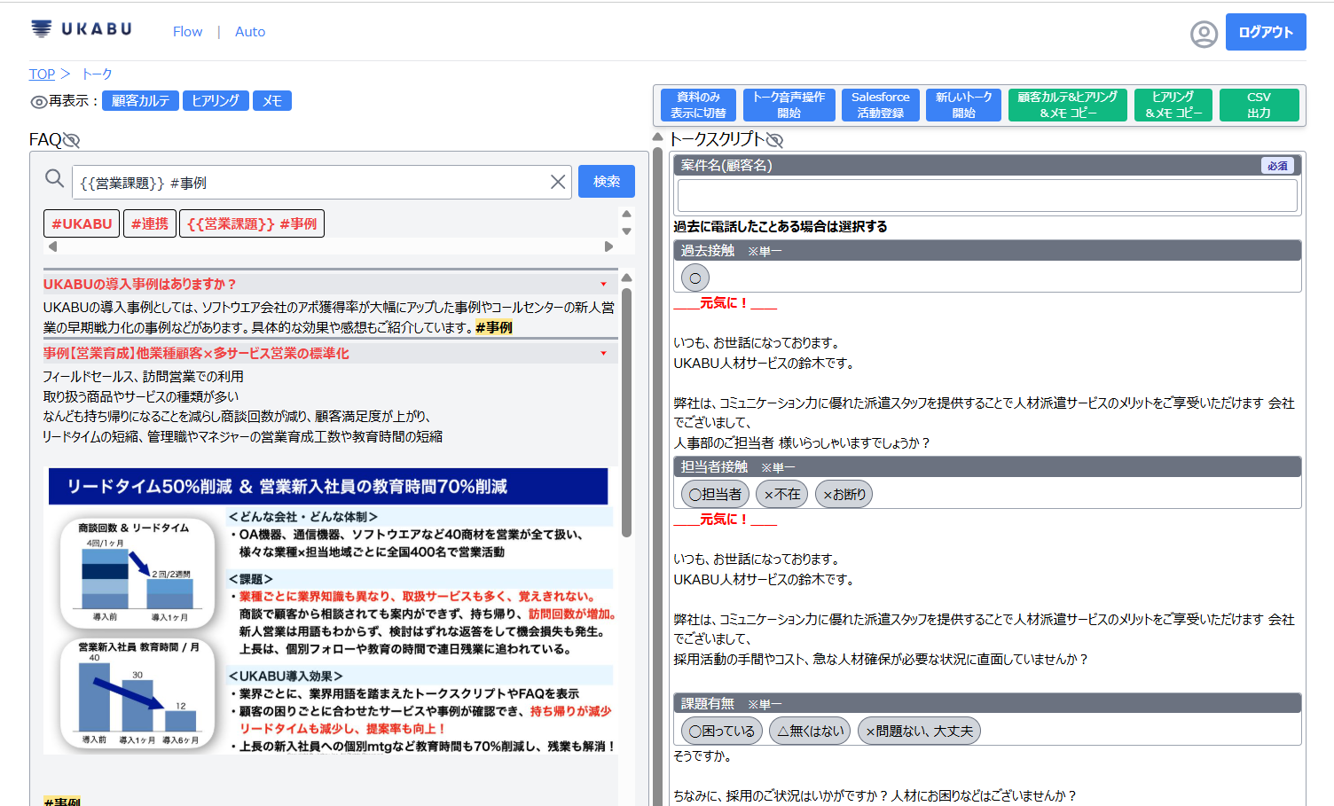Screen dimensions: 1334x806
Task: Click highlighted #事例 tag in FAQ answer
Action: (494, 327)
